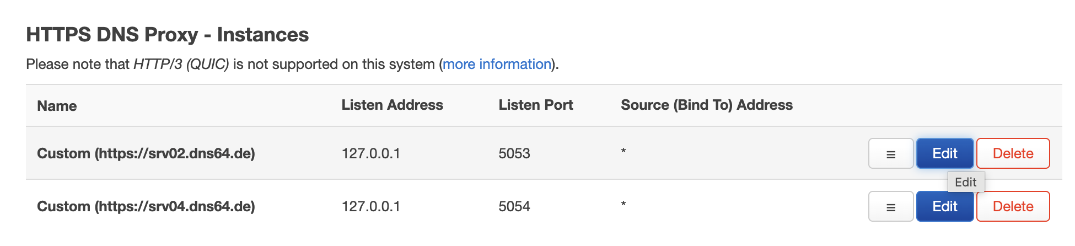The height and width of the screenshot is (246, 1075).
Task: Click the drag handle for srv04.dns64.de row
Action: coord(890,206)
